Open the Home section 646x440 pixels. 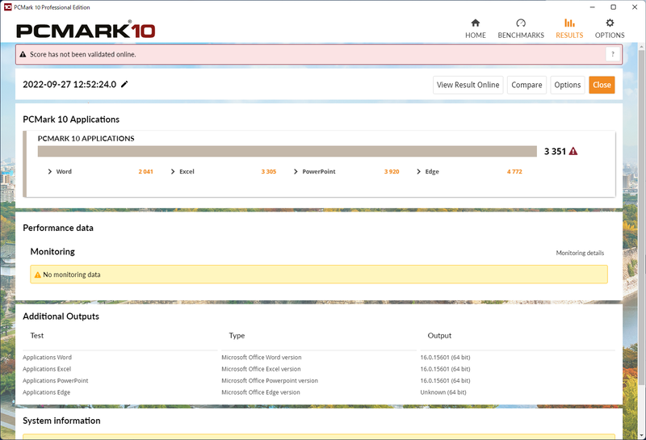(476, 28)
